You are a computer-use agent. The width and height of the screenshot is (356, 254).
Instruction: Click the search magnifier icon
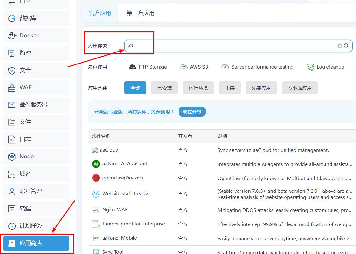346,46
